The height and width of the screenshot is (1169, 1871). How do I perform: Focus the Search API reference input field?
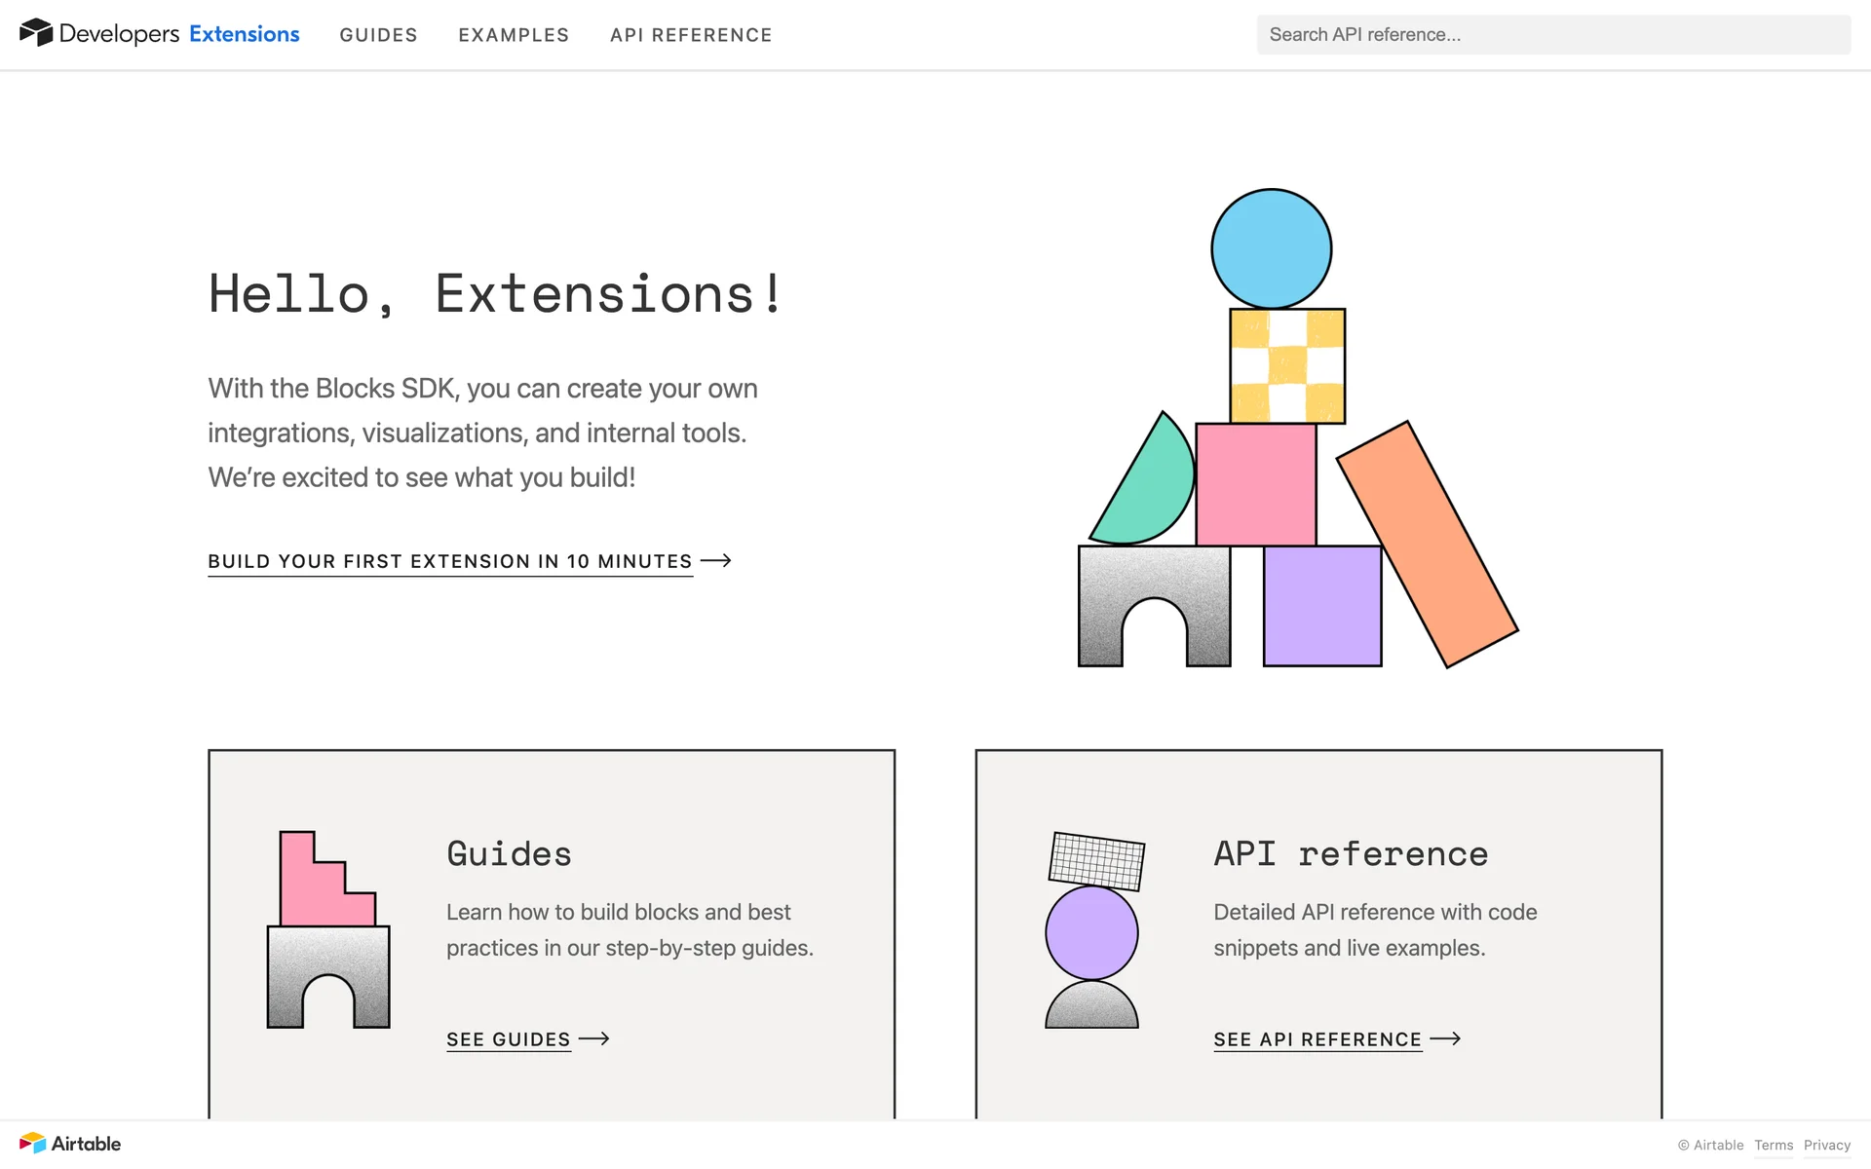point(1552,35)
